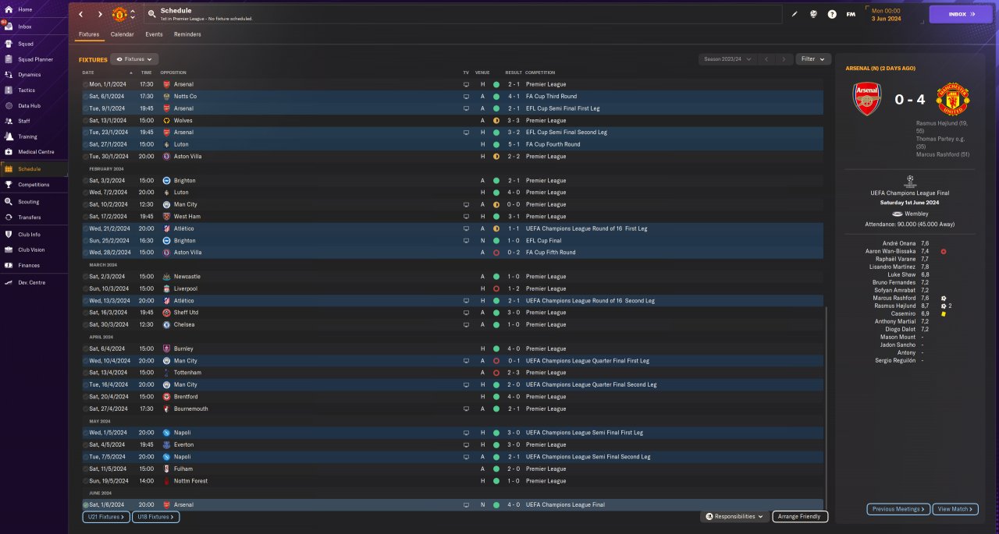
Task: Go to previous season arrow
Action: [x=766, y=59]
